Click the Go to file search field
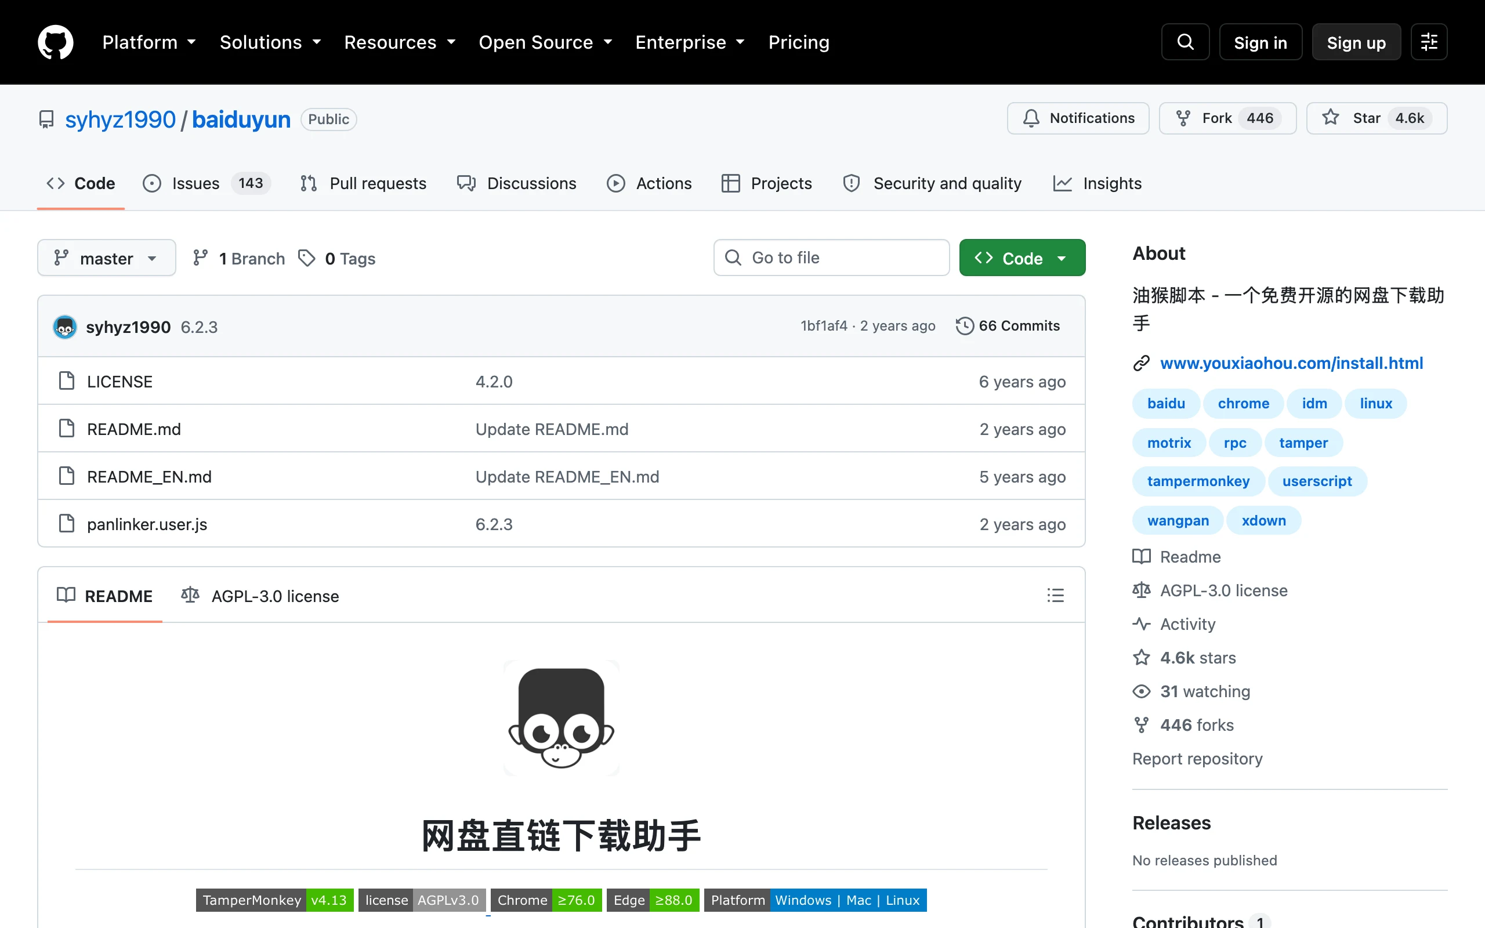The height and width of the screenshot is (928, 1485). (831, 258)
